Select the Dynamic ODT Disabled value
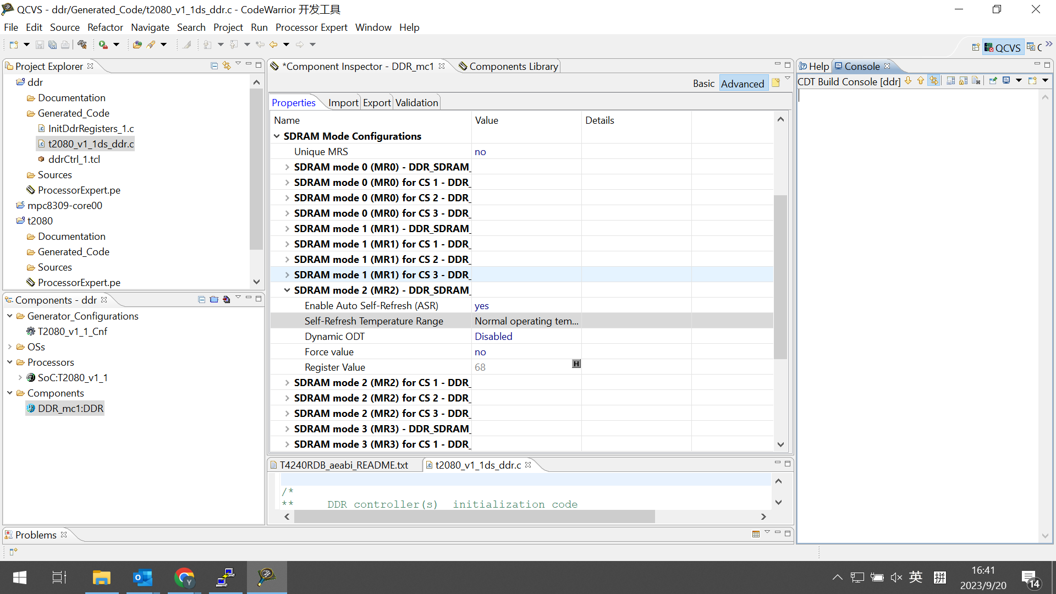The width and height of the screenshot is (1056, 594). 493,337
